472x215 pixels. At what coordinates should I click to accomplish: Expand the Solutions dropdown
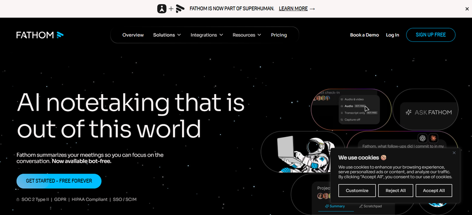167,35
